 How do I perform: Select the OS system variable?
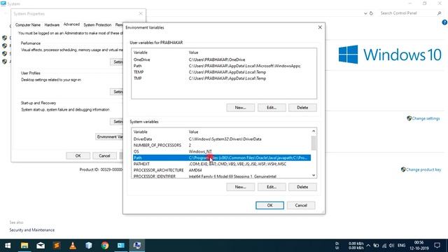coord(221,151)
